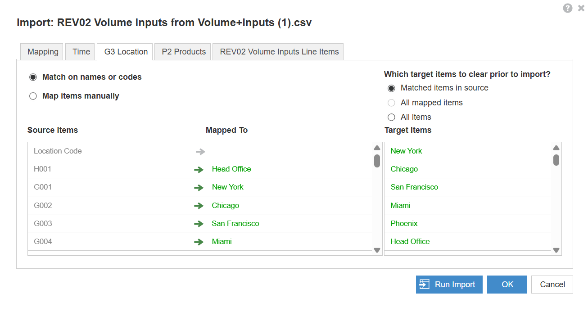
Task: Click mapped value Miami for G004
Action: pos(222,242)
